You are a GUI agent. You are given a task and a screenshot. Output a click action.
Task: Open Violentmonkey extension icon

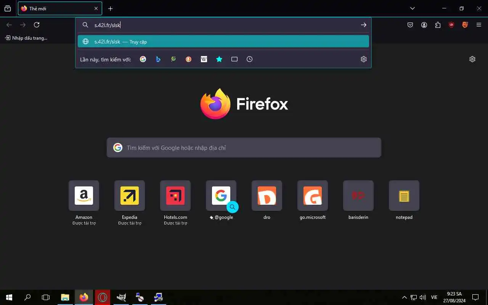point(465,25)
